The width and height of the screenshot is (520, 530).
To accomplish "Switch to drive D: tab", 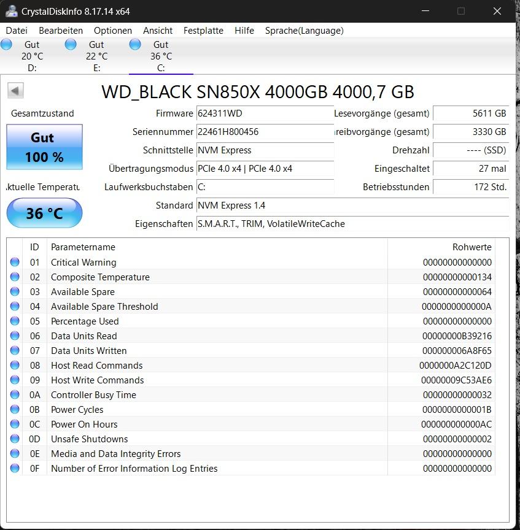I will pos(32,56).
